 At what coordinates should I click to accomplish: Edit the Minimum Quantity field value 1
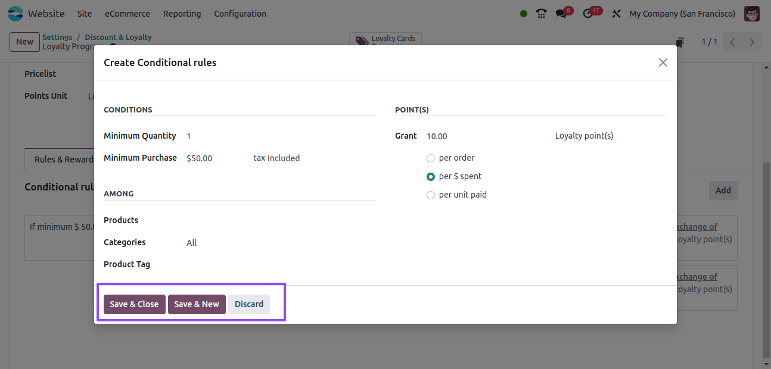click(x=280, y=136)
